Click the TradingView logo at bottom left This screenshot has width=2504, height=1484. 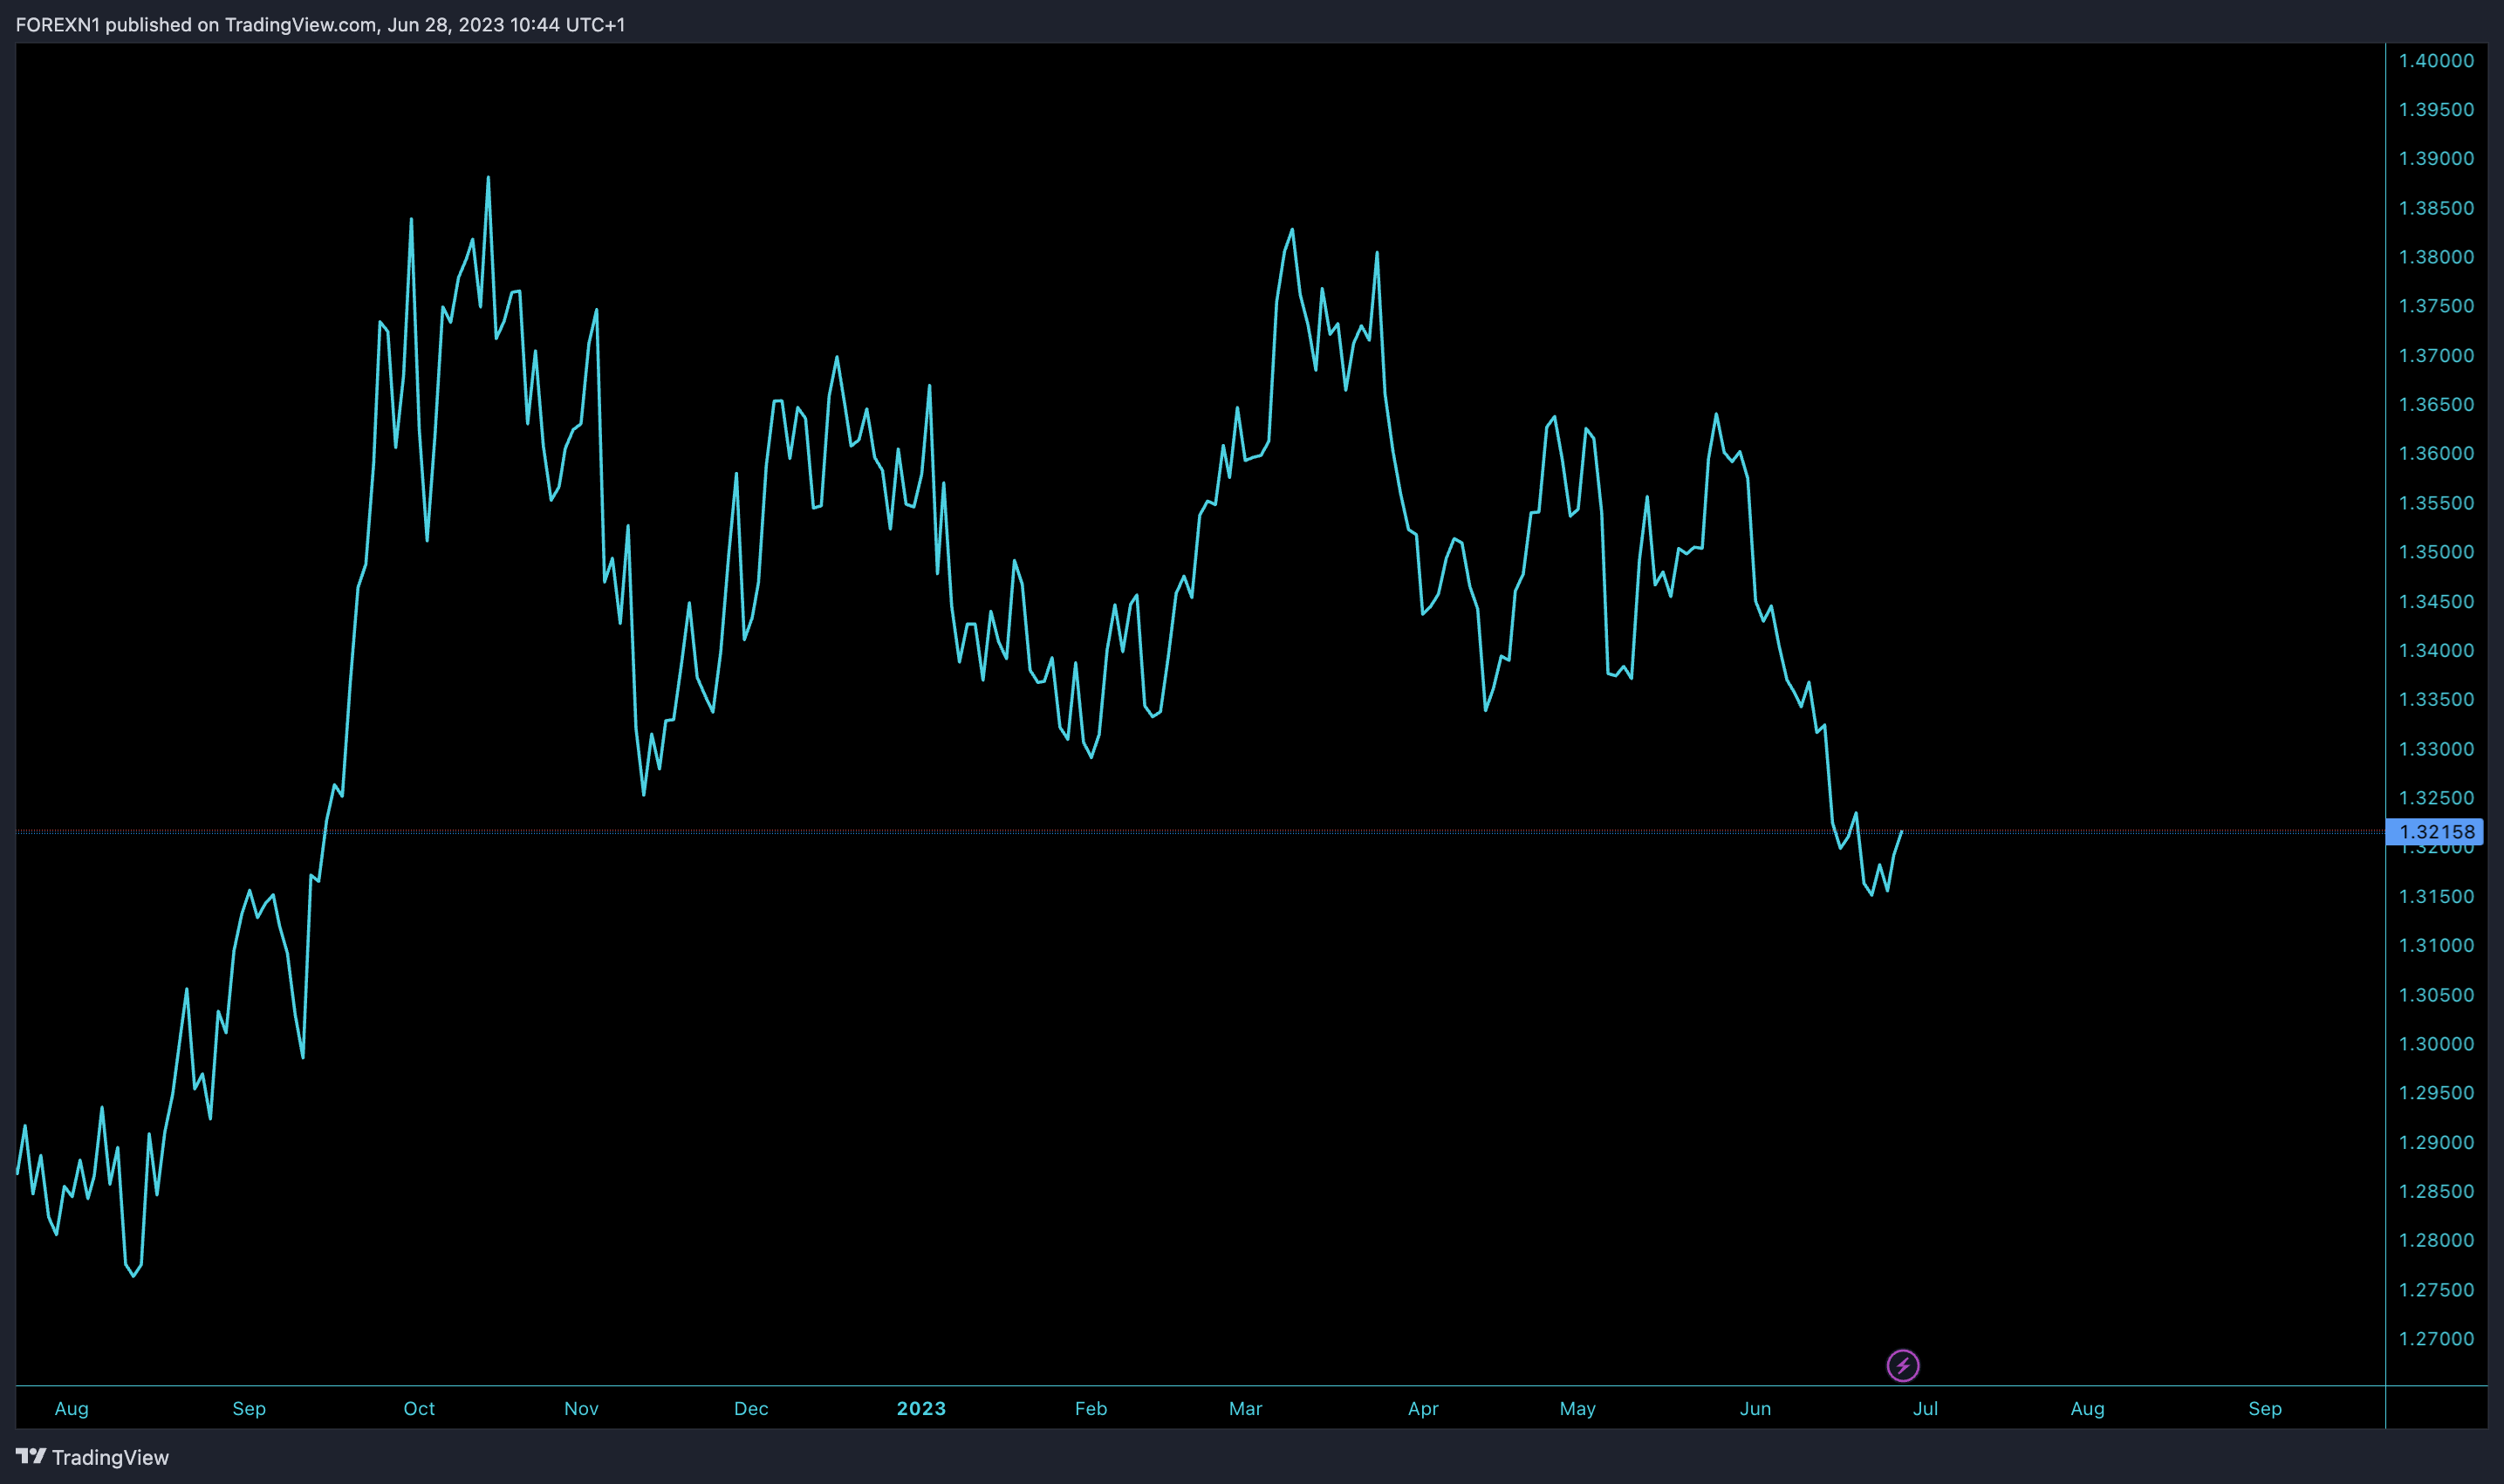point(92,1457)
